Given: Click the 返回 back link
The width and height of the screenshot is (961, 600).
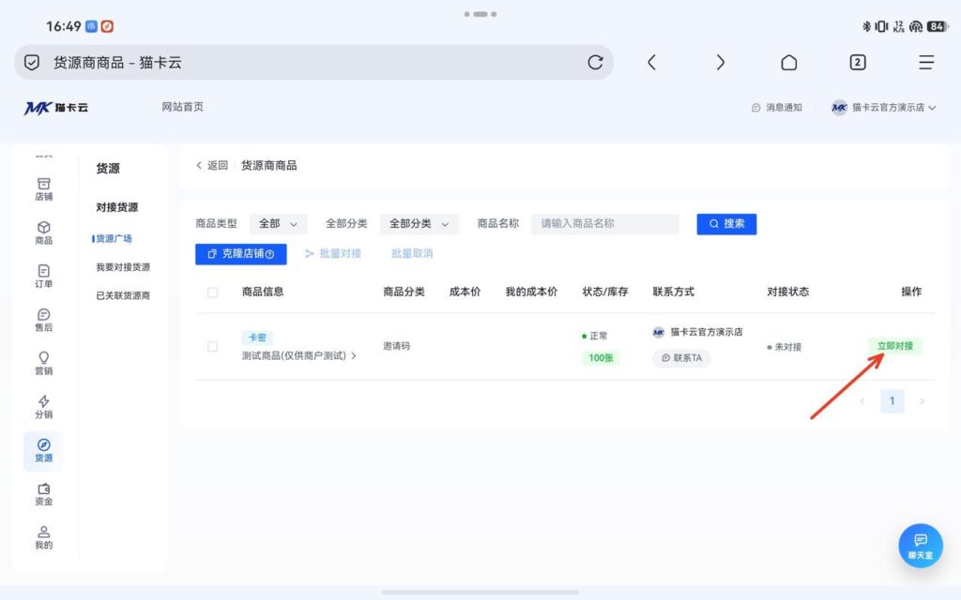Looking at the screenshot, I should click(212, 165).
